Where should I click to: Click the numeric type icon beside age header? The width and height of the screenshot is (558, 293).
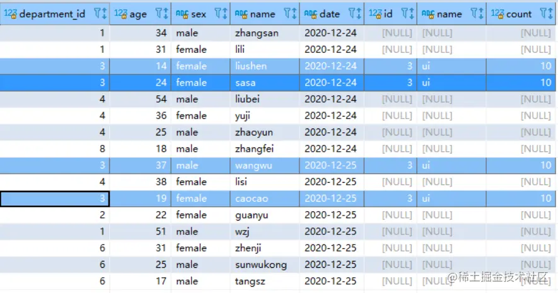[120, 14]
